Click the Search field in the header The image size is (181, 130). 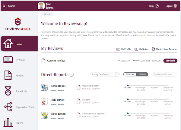click(11, 6)
